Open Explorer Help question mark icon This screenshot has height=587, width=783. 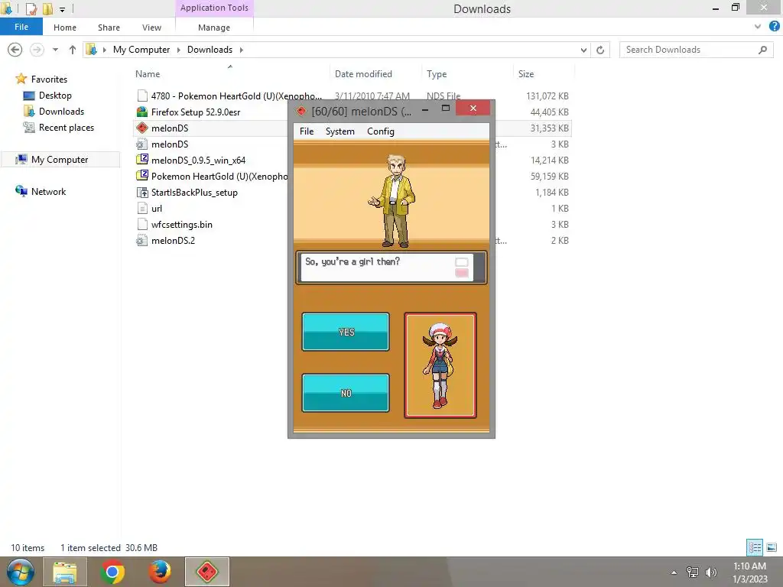tap(774, 27)
